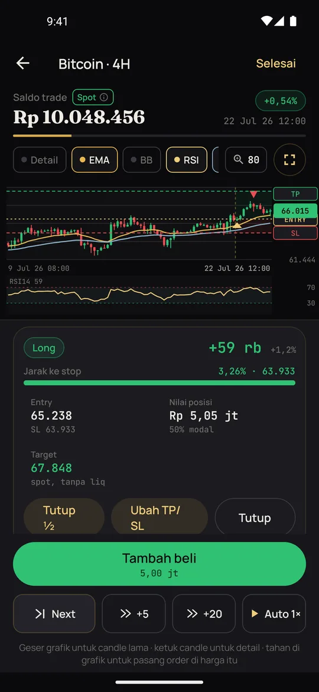Image resolution: width=319 pixels, height=692 pixels.
Task: Tap the cellular signal status icon
Action: [x=279, y=21]
